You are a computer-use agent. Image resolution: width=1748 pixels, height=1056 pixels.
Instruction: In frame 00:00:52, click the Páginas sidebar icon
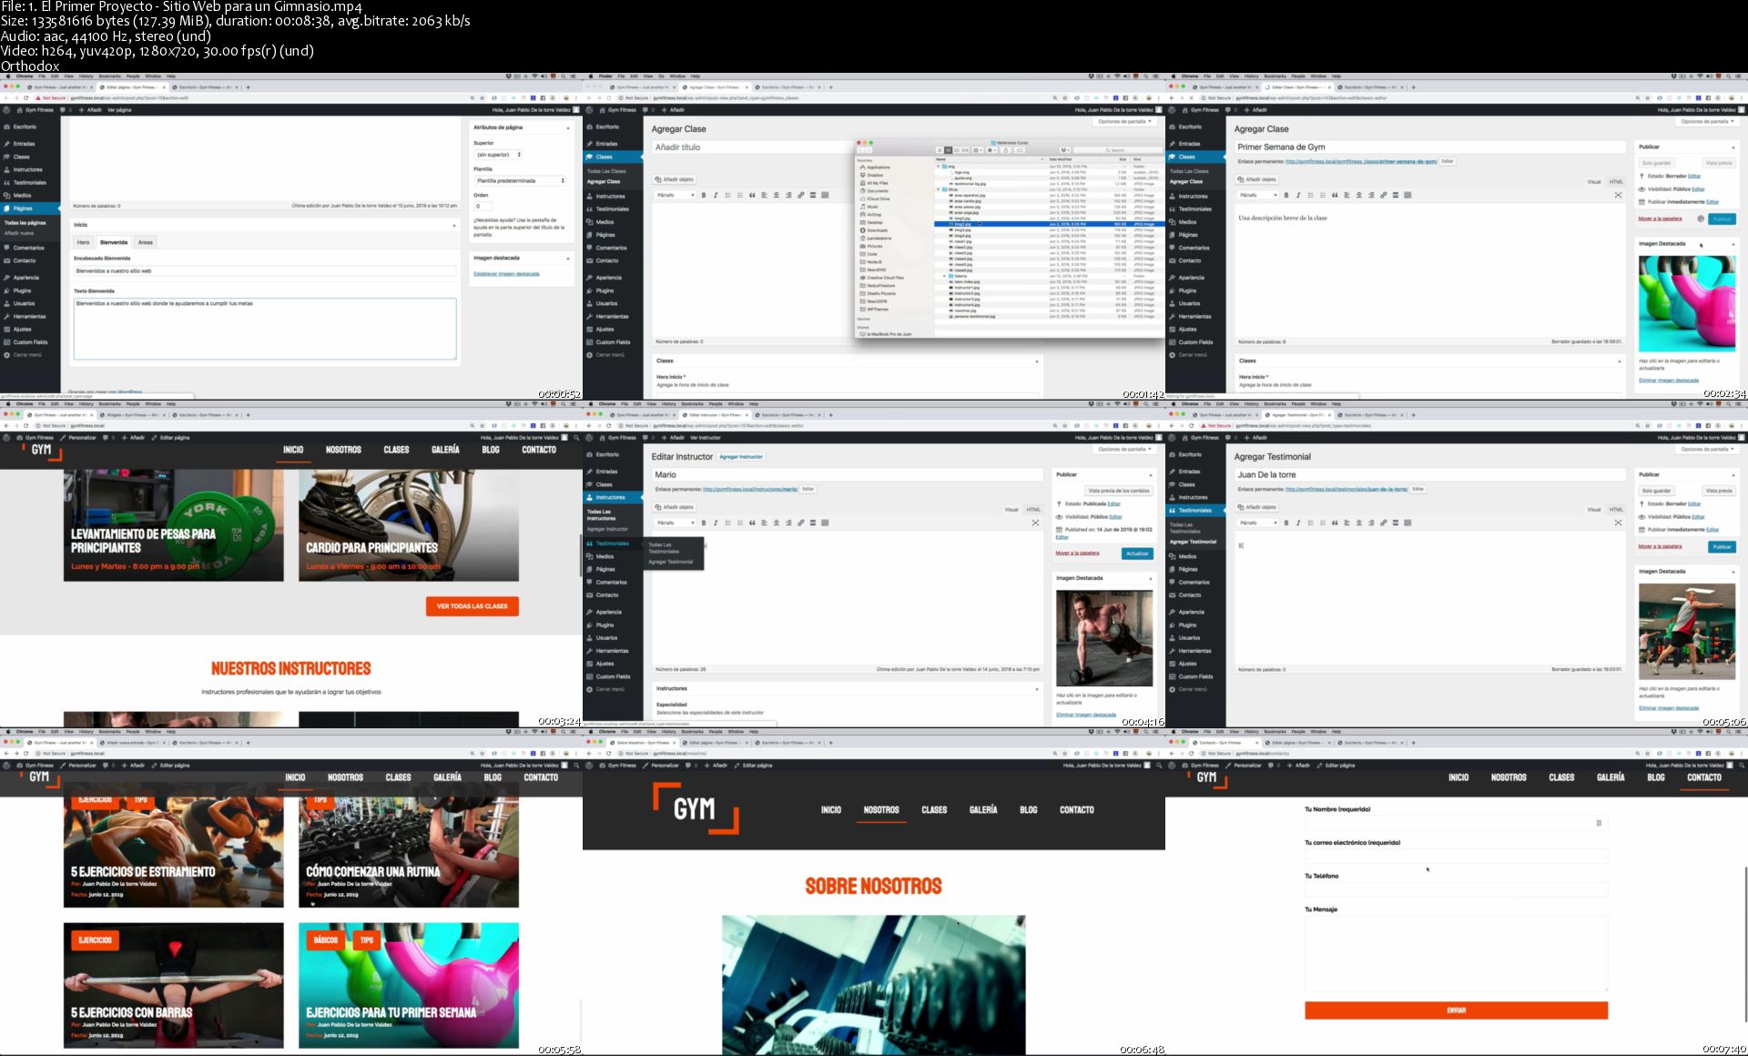(6, 208)
